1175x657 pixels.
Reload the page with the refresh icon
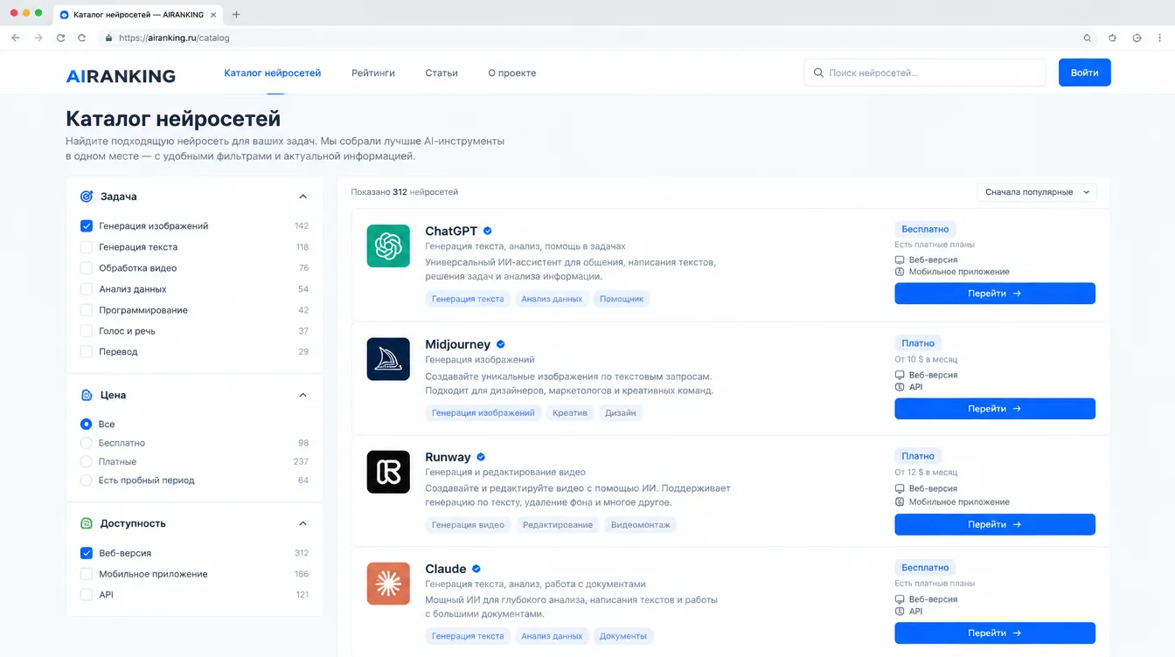60,38
